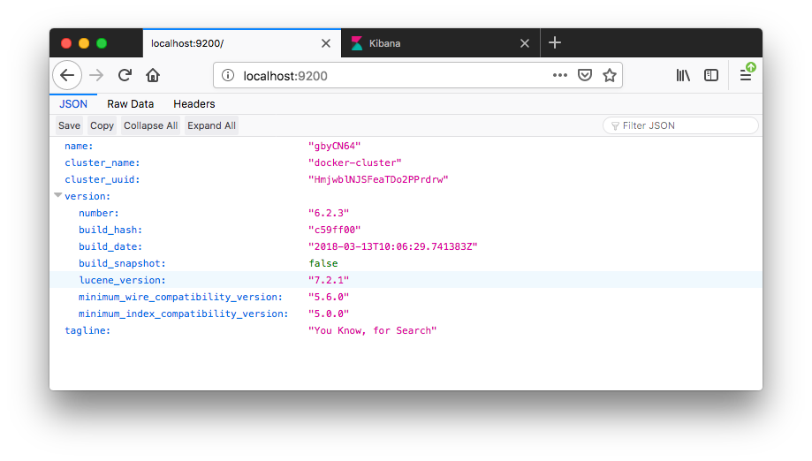
Task: Focus the Filter JSON field
Action: click(680, 125)
